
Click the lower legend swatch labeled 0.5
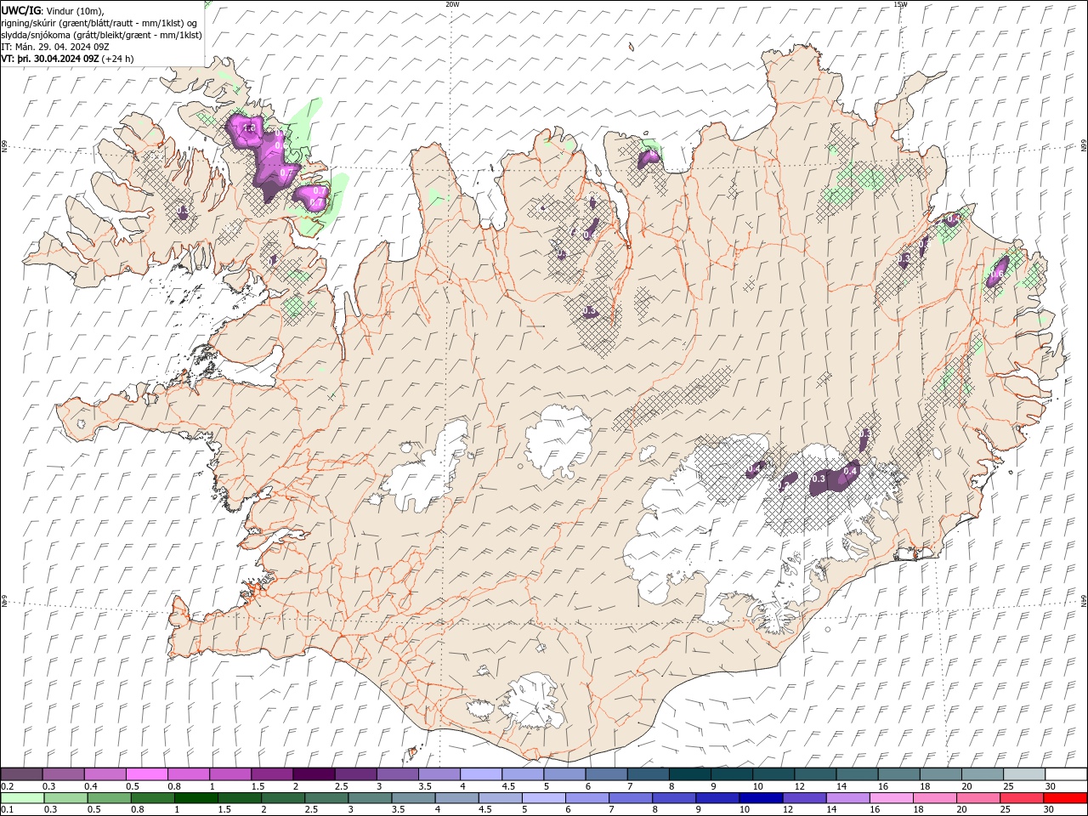(109, 798)
